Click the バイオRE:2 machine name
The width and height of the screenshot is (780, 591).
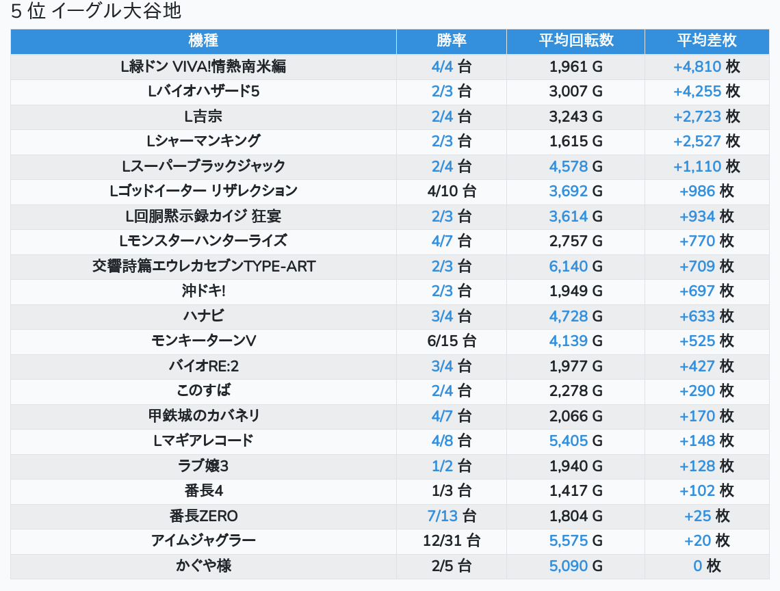pyautogui.click(x=203, y=366)
